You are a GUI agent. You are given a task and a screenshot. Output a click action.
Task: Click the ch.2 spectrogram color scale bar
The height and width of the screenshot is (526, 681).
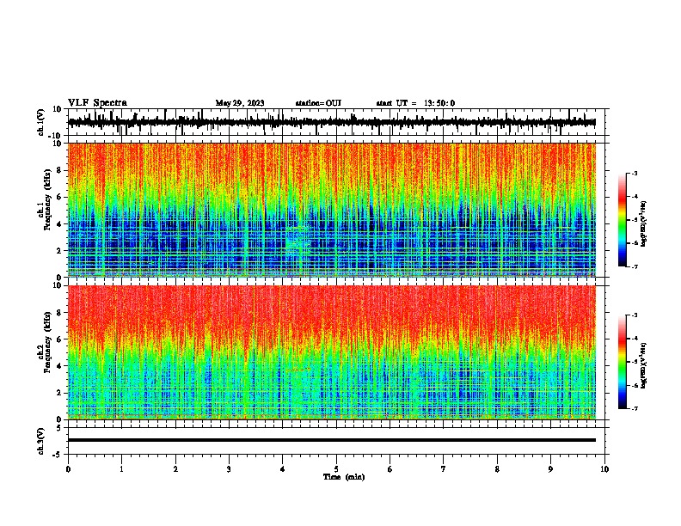click(623, 362)
